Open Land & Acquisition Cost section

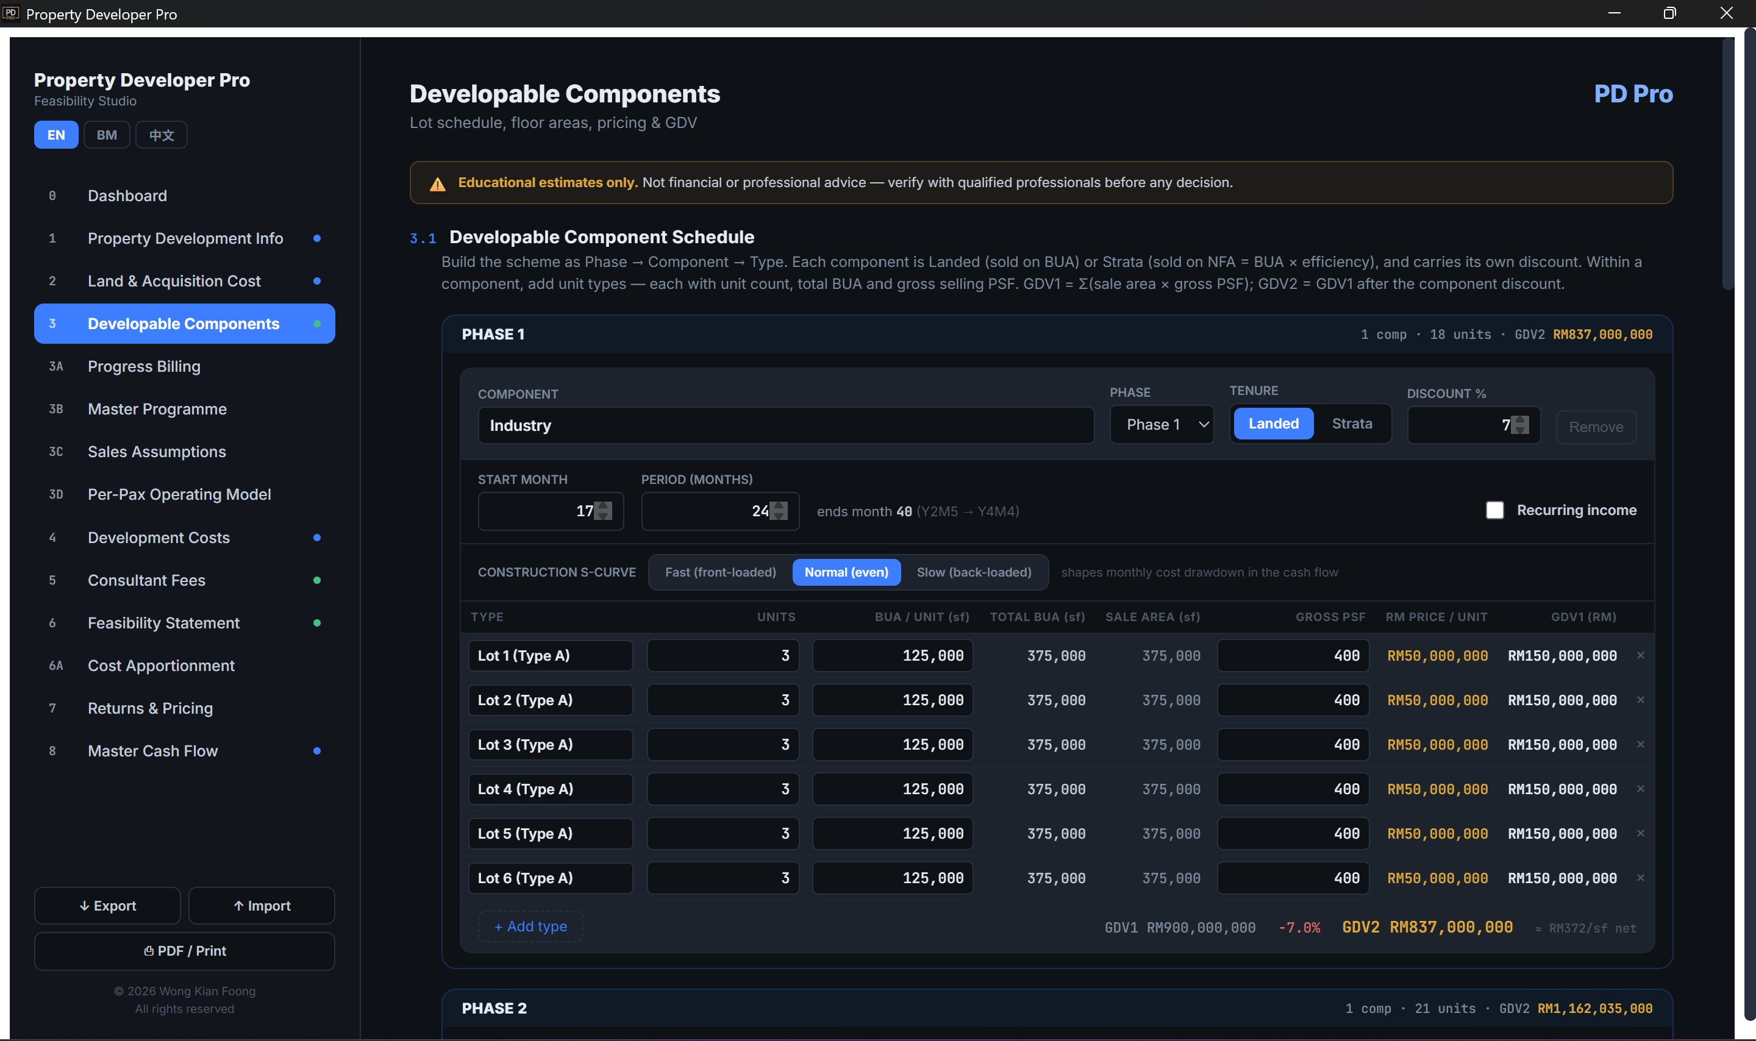pos(185,282)
